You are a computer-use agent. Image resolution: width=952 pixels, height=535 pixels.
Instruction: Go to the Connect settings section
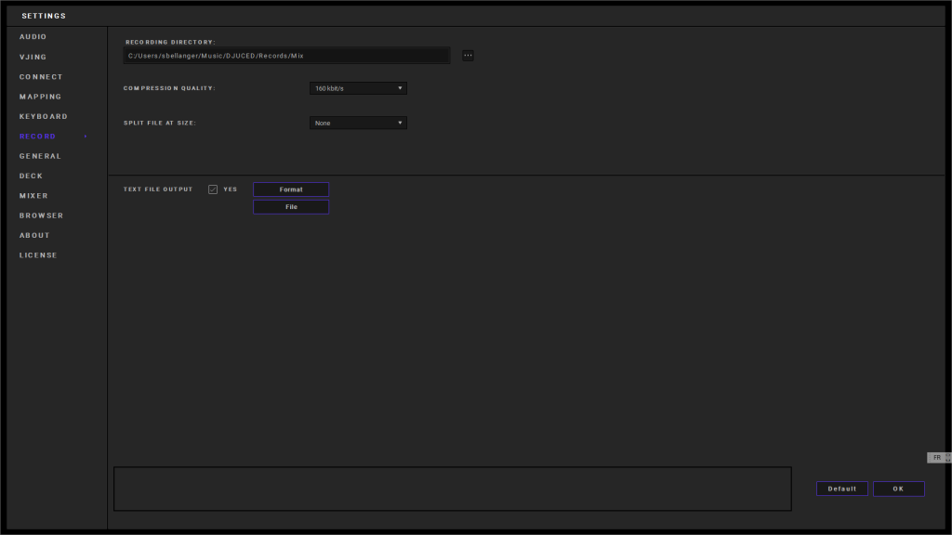point(41,77)
